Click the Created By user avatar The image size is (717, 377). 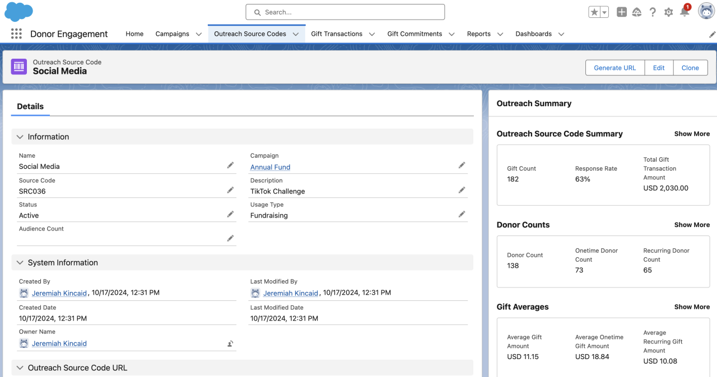pos(24,293)
